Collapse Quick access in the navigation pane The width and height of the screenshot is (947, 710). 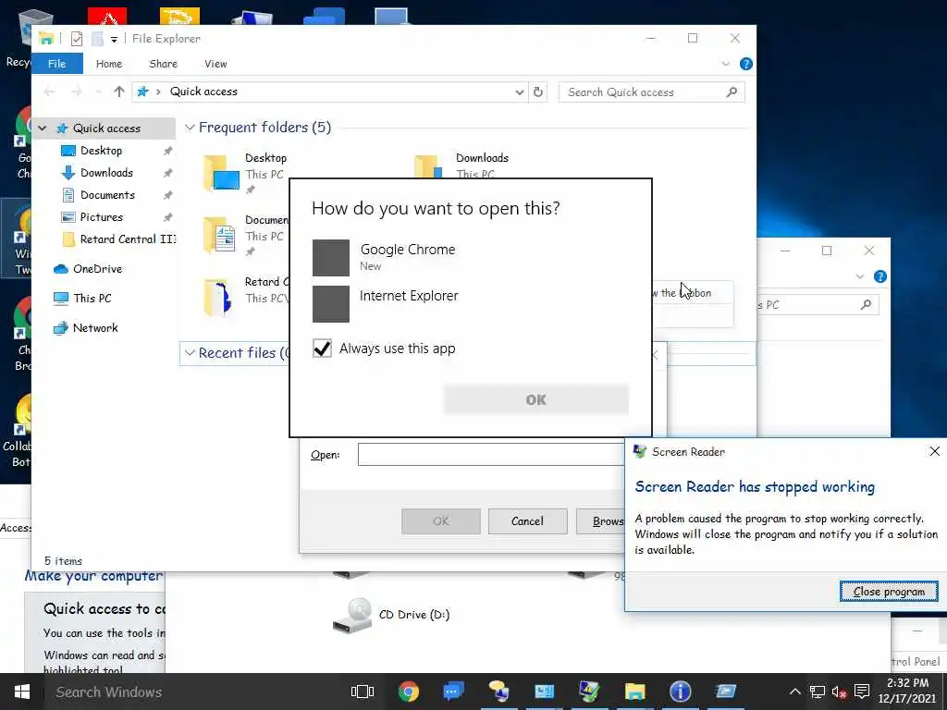click(x=42, y=128)
